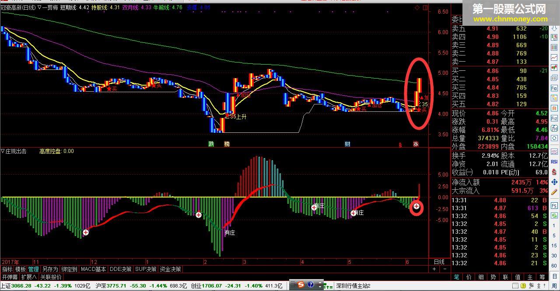Select the 值 value tab
This screenshot has height=291, width=560.
(518, 277)
